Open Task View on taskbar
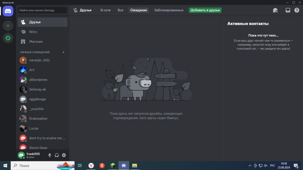The width and height of the screenshot is (303, 170). [x=80, y=165]
